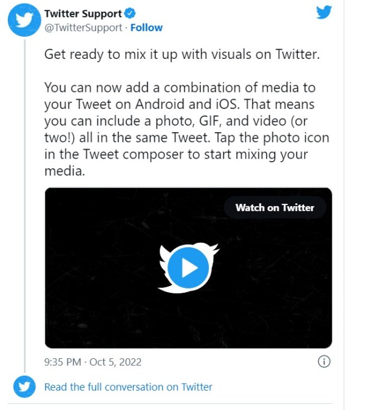Click the Oct 5, 2022 date

(117, 363)
